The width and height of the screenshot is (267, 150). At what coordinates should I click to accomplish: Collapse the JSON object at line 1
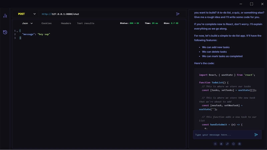[17, 31]
